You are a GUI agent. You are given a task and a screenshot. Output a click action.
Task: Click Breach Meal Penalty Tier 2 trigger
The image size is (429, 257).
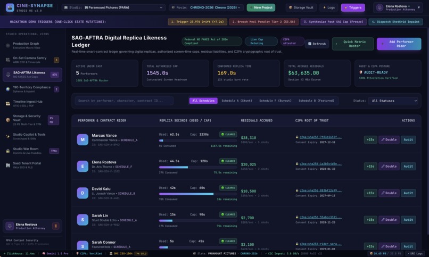click(x=264, y=22)
